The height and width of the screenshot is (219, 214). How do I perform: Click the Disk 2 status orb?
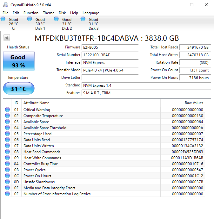tap(57, 19)
